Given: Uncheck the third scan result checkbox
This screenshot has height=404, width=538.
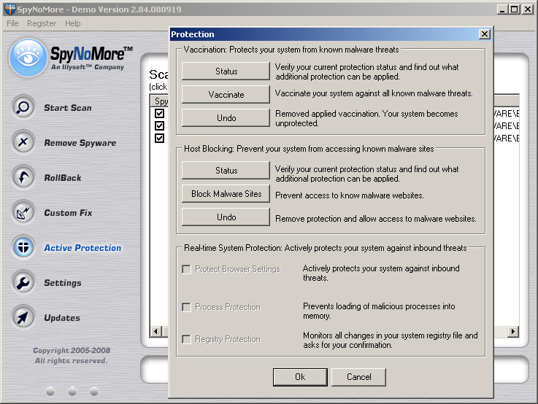Looking at the screenshot, I should [x=159, y=138].
